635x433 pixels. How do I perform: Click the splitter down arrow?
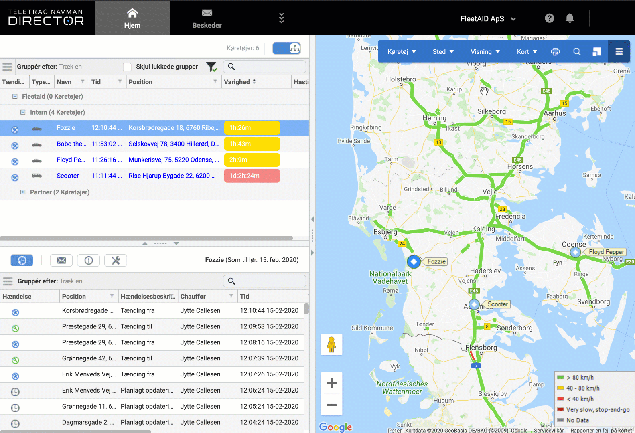176,243
